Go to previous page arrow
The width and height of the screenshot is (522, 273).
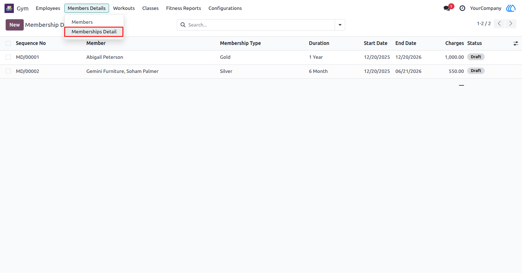click(499, 24)
